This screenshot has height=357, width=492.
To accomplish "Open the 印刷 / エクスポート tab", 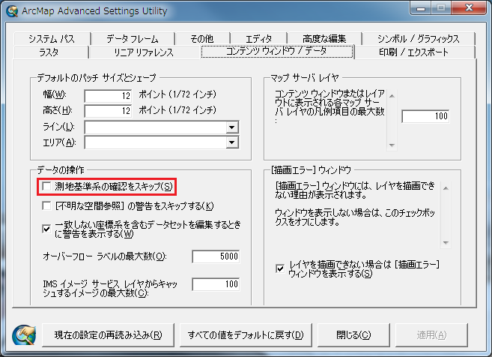I will click(x=414, y=52).
